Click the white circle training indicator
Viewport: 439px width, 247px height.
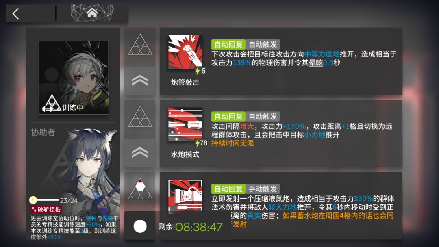point(140,226)
